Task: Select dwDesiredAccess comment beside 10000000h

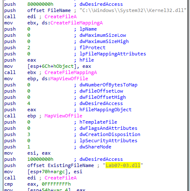Action: click(x=101, y=159)
